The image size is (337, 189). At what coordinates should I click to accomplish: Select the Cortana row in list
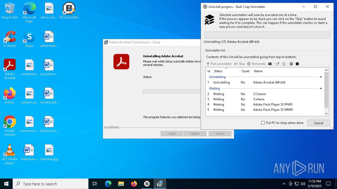265,99
